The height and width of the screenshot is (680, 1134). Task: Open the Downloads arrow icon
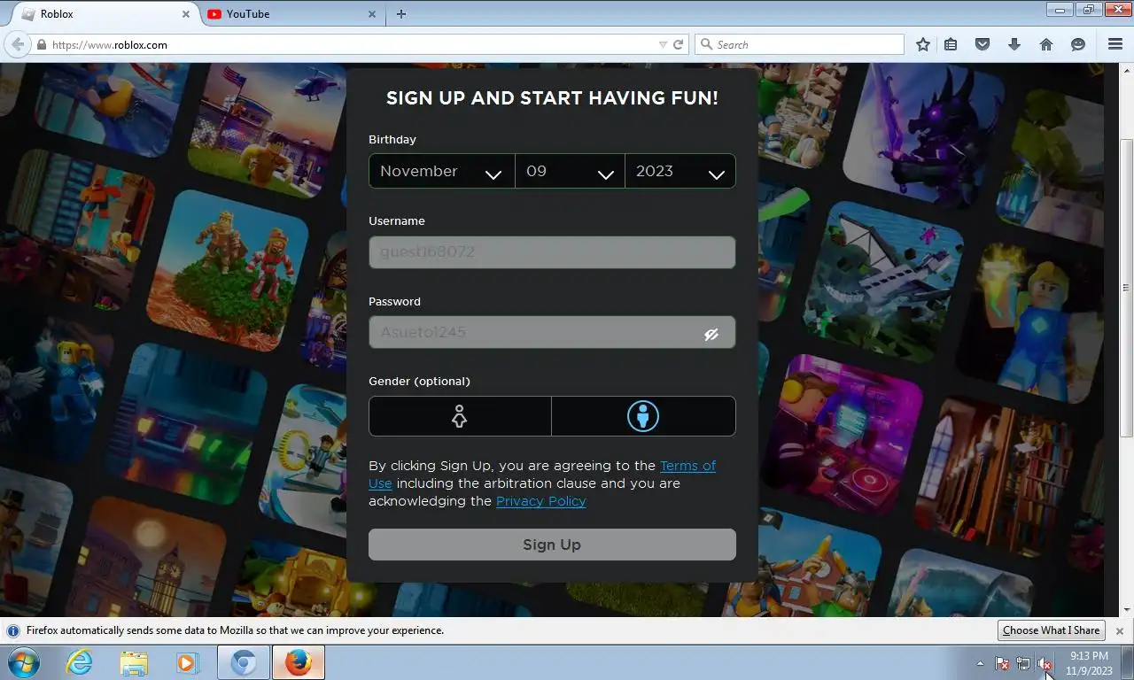(1014, 44)
